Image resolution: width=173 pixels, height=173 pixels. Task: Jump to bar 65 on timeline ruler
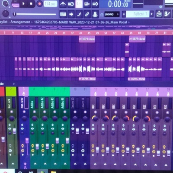point(131,33)
